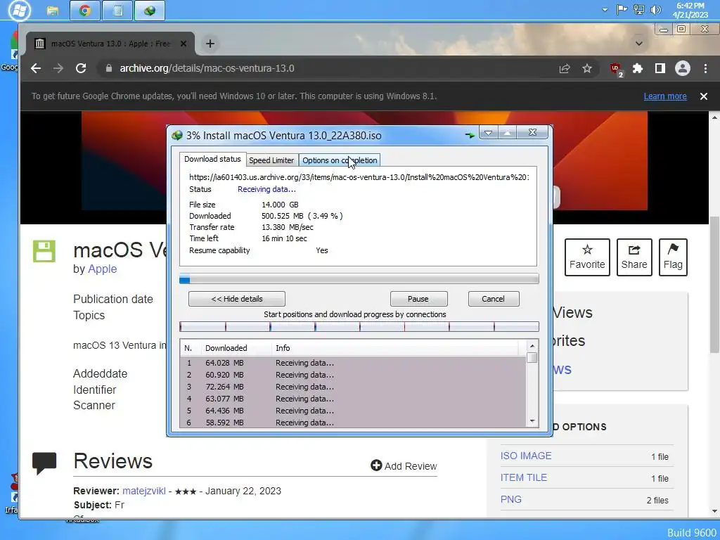Image resolution: width=720 pixels, height=540 pixels.
Task: Open Chrome profile avatar
Action: (683, 68)
